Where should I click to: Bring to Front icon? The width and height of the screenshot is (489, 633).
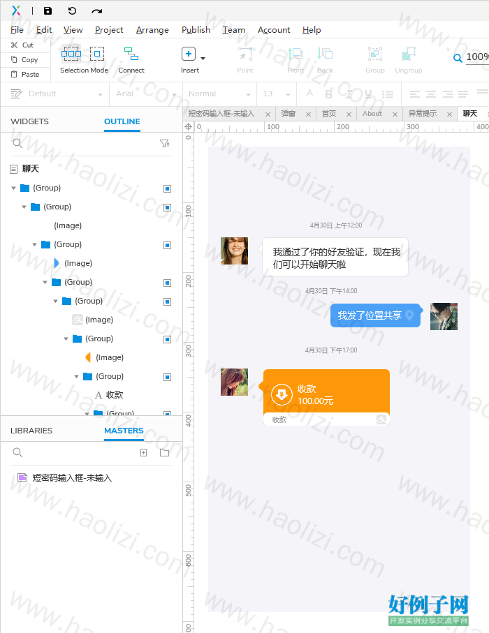click(x=295, y=54)
